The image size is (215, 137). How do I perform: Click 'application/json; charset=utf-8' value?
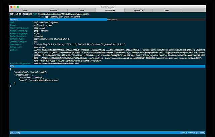(51, 39)
